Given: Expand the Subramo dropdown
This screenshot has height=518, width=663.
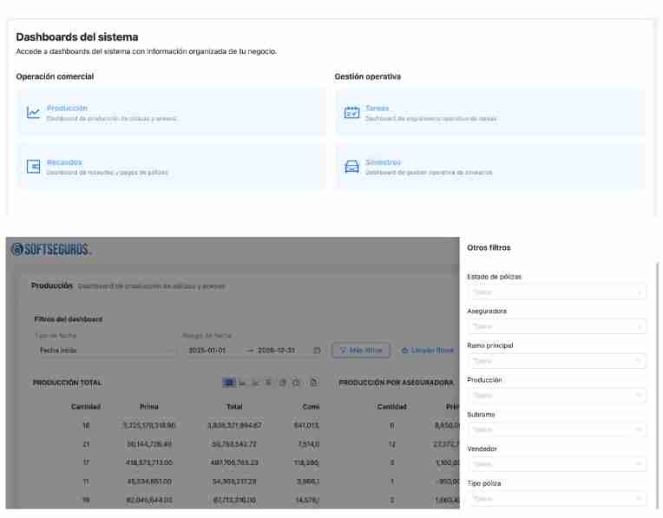Looking at the screenshot, I should point(556,430).
